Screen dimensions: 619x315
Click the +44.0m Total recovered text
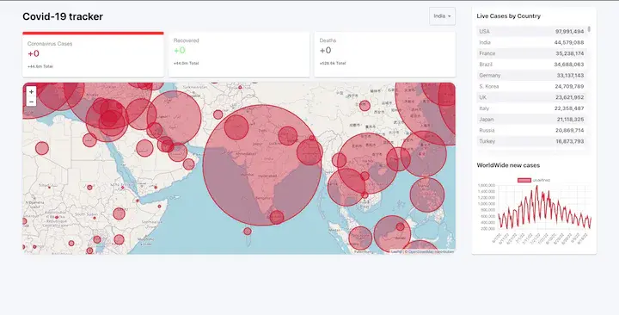[x=186, y=63]
